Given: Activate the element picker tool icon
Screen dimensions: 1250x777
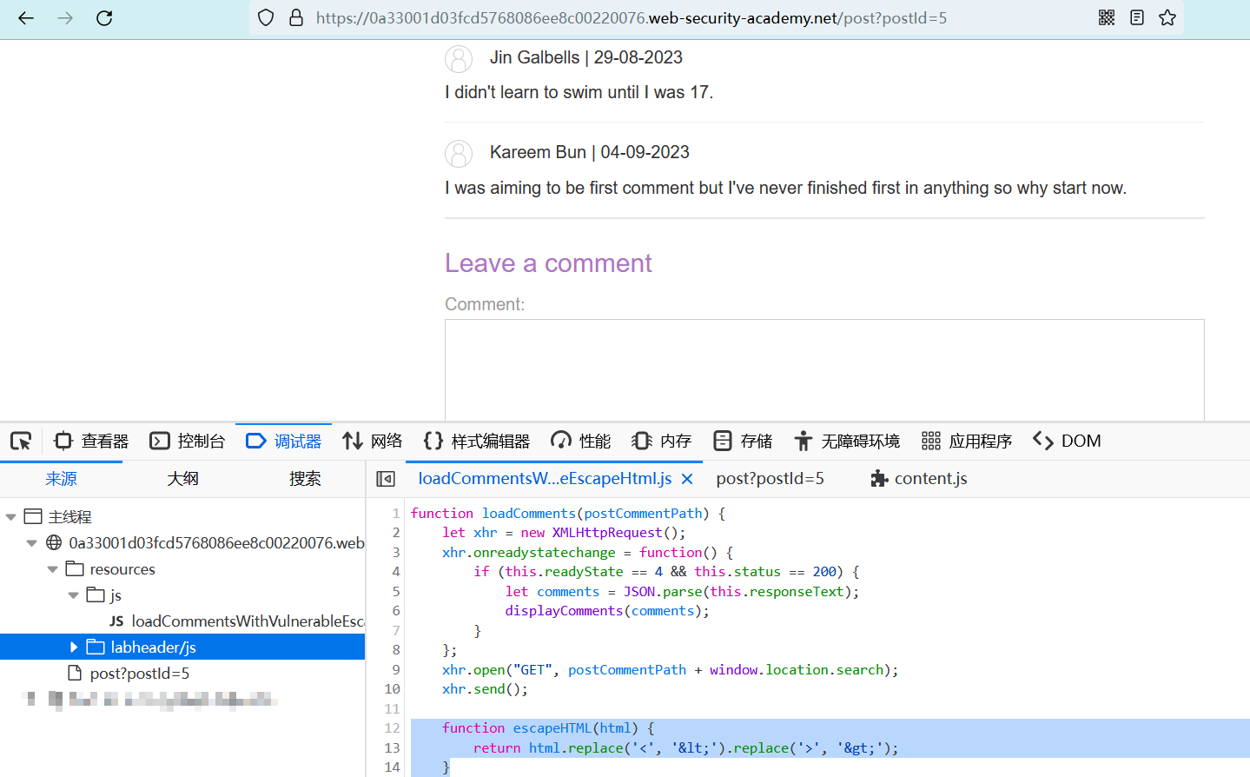Looking at the screenshot, I should tap(21, 442).
